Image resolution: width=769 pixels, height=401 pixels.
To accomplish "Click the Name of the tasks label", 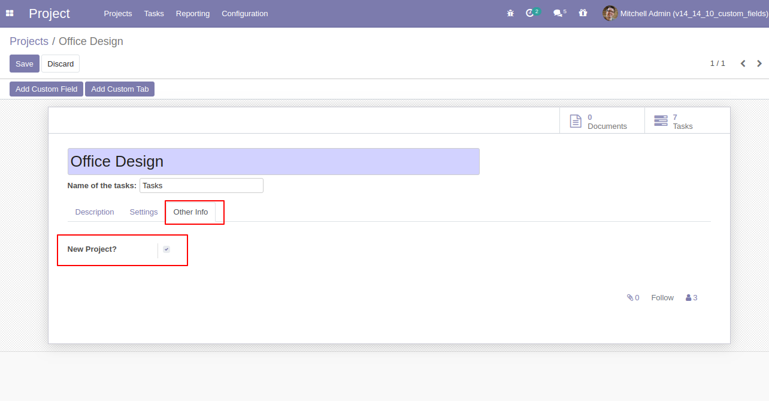I will point(102,186).
